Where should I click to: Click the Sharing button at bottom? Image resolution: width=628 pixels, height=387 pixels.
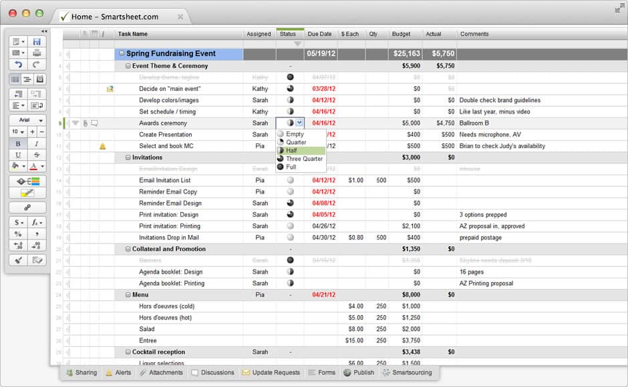[x=81, y=372]
